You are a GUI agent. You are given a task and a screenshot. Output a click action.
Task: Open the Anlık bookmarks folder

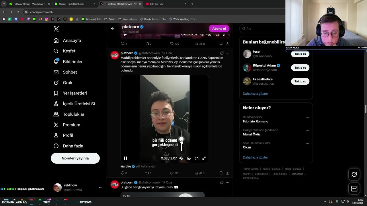110,19
